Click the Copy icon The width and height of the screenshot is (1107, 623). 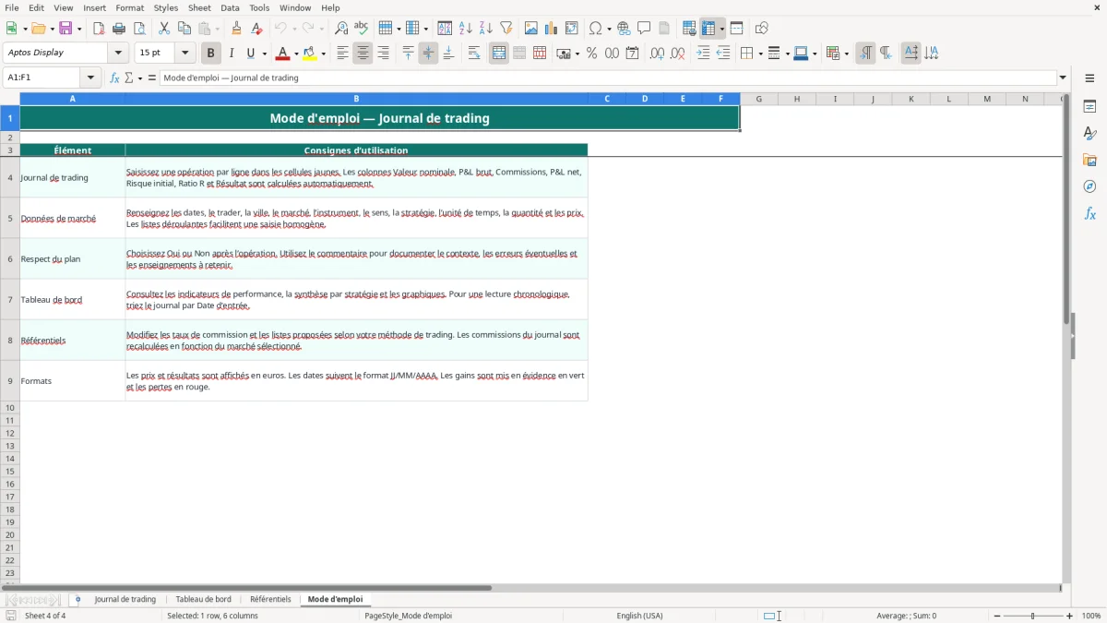[x=184, y=29]
